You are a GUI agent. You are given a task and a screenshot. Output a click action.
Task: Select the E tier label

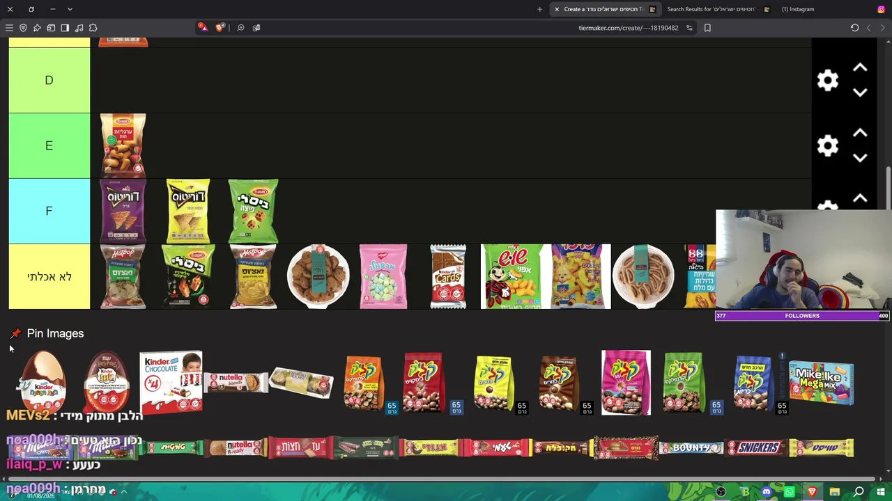click(49, 145)
